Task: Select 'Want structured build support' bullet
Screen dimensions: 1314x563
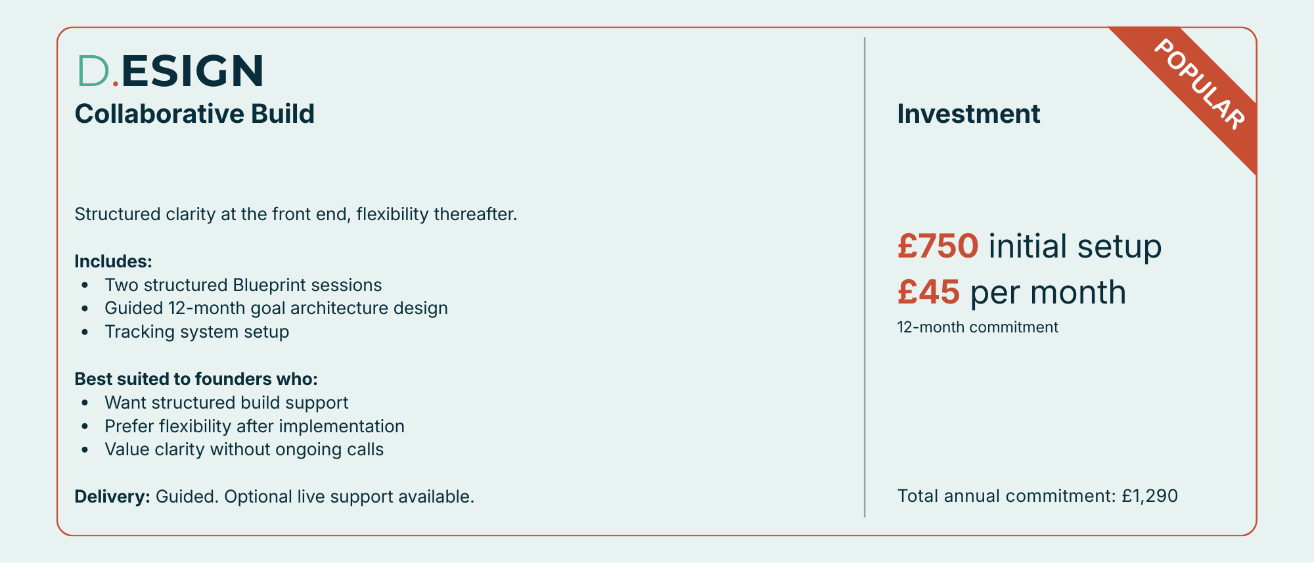Action: pos(226,403)
